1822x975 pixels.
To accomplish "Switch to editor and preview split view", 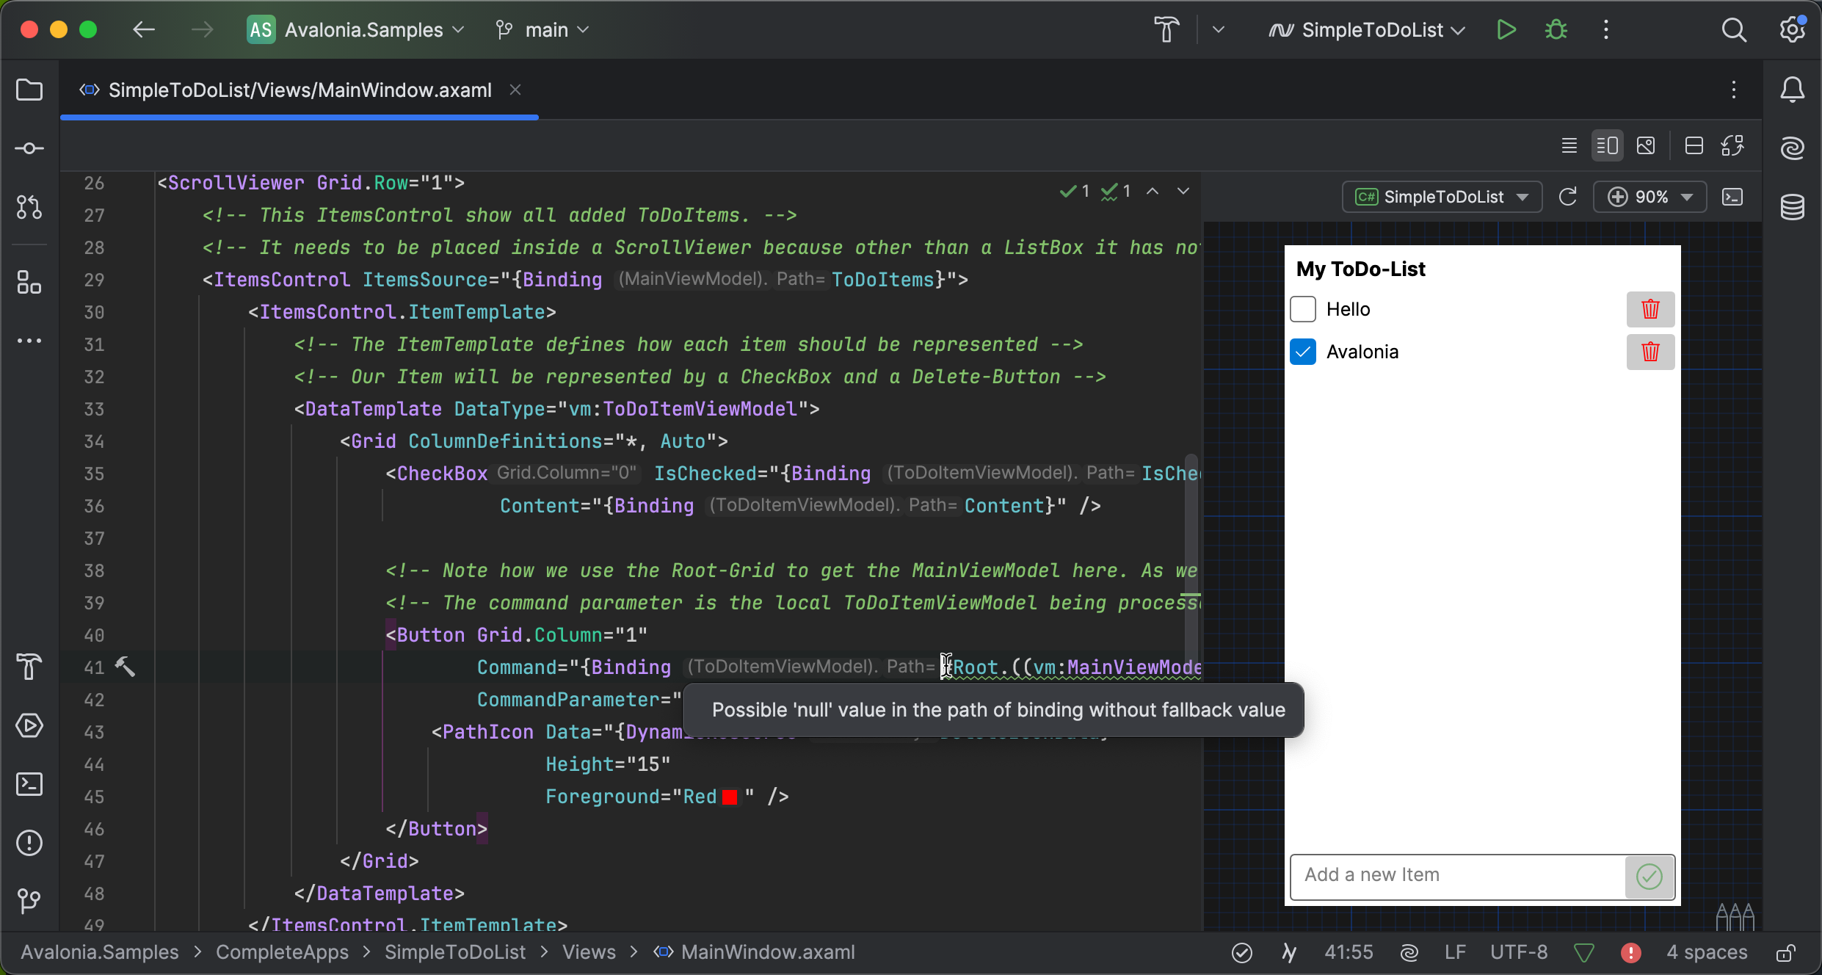I will coord(1607,145).
